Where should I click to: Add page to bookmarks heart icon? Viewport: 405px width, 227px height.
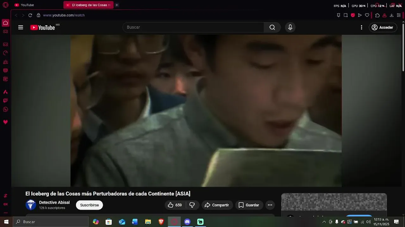(367, 15)
